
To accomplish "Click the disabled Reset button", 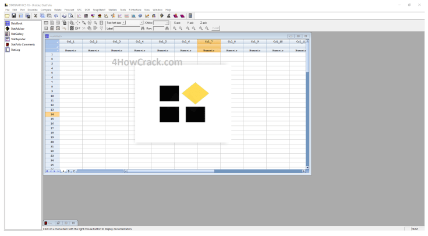I will (215, 28).
